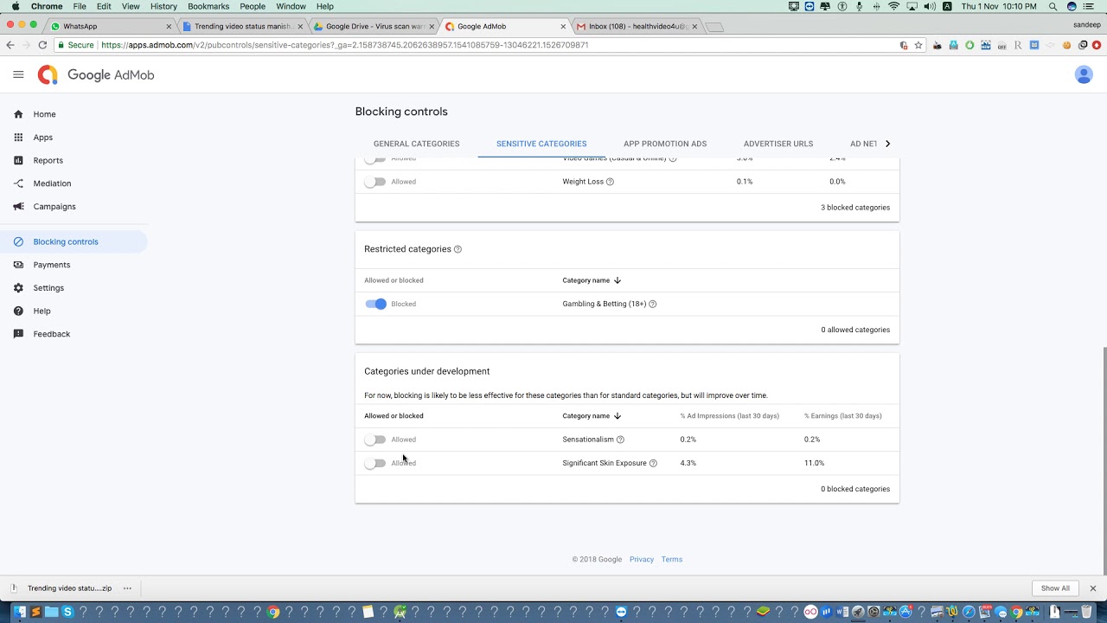Sort development categories by category name
The image size is (1107, 623).
point(592,416)
